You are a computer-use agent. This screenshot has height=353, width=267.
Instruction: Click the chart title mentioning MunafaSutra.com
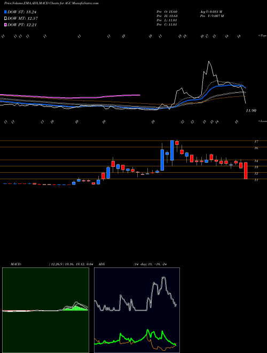pos(51,3)
